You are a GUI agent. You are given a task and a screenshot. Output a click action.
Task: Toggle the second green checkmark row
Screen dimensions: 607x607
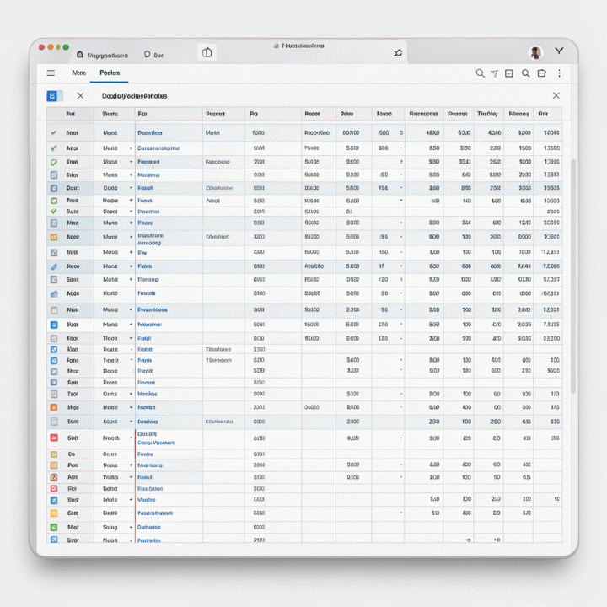coord(54,148)
